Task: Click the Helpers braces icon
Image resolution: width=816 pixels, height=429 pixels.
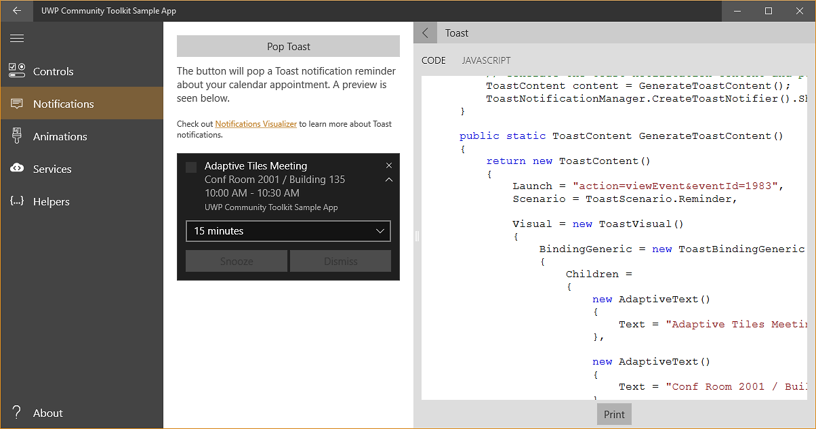Action: pyautogui.click(x=17, y=201)
